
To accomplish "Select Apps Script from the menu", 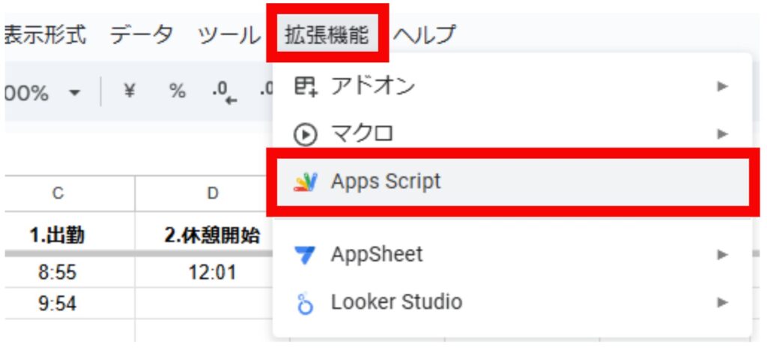I will [512, 181].
